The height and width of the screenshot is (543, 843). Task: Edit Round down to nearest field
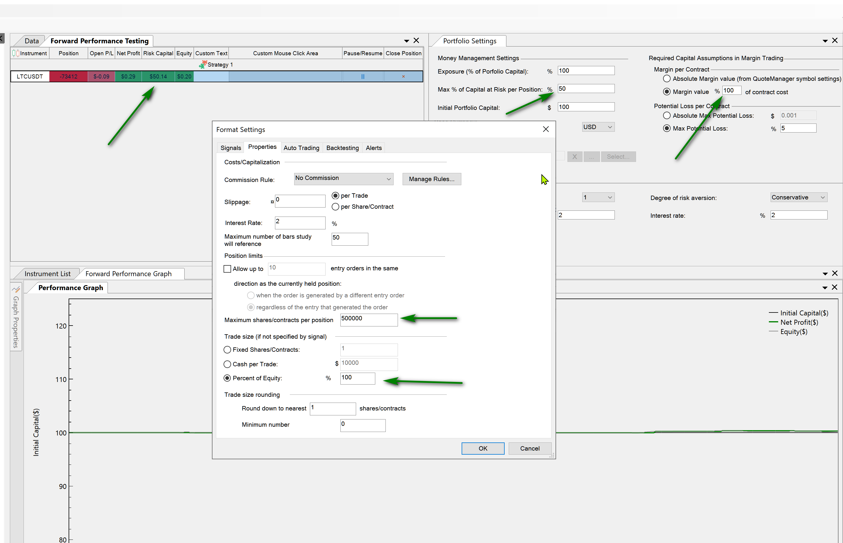click(x=333, y=409)
